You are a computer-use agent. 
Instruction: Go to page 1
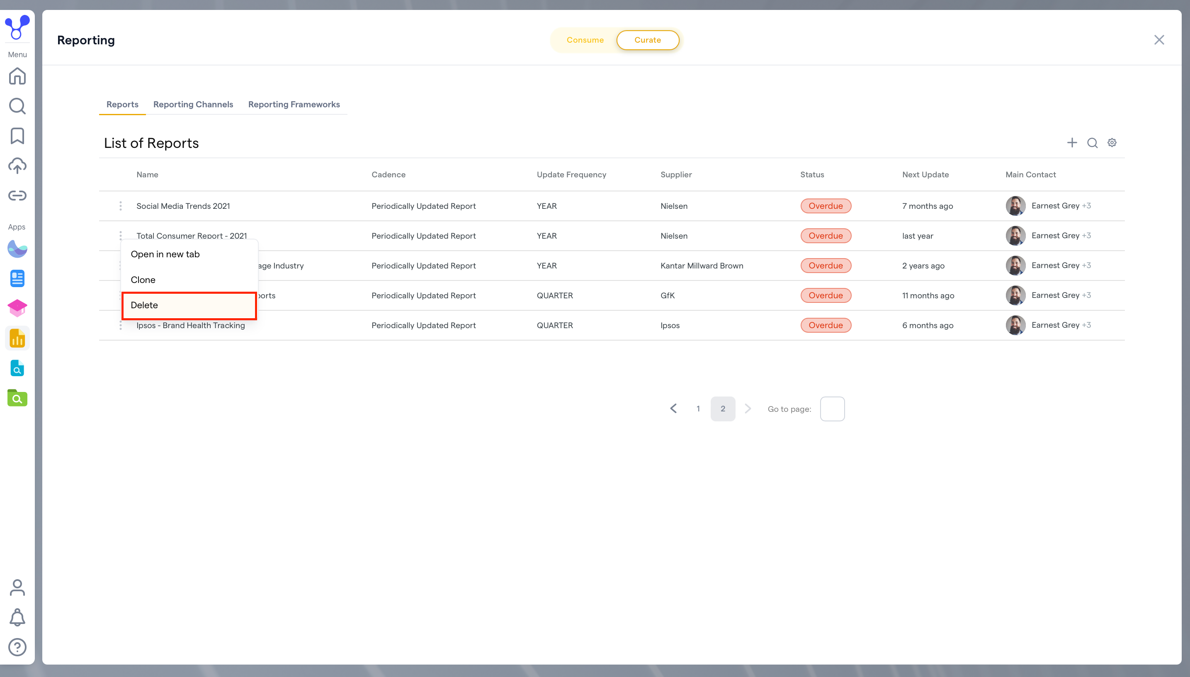tap(698, 409)
